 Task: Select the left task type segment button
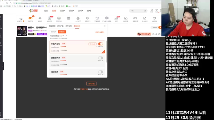54,32
